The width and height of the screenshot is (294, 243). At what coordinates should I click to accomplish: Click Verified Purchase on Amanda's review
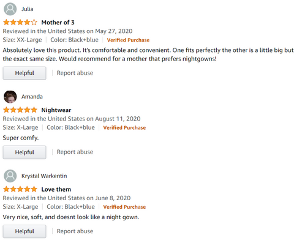[124, 128]
